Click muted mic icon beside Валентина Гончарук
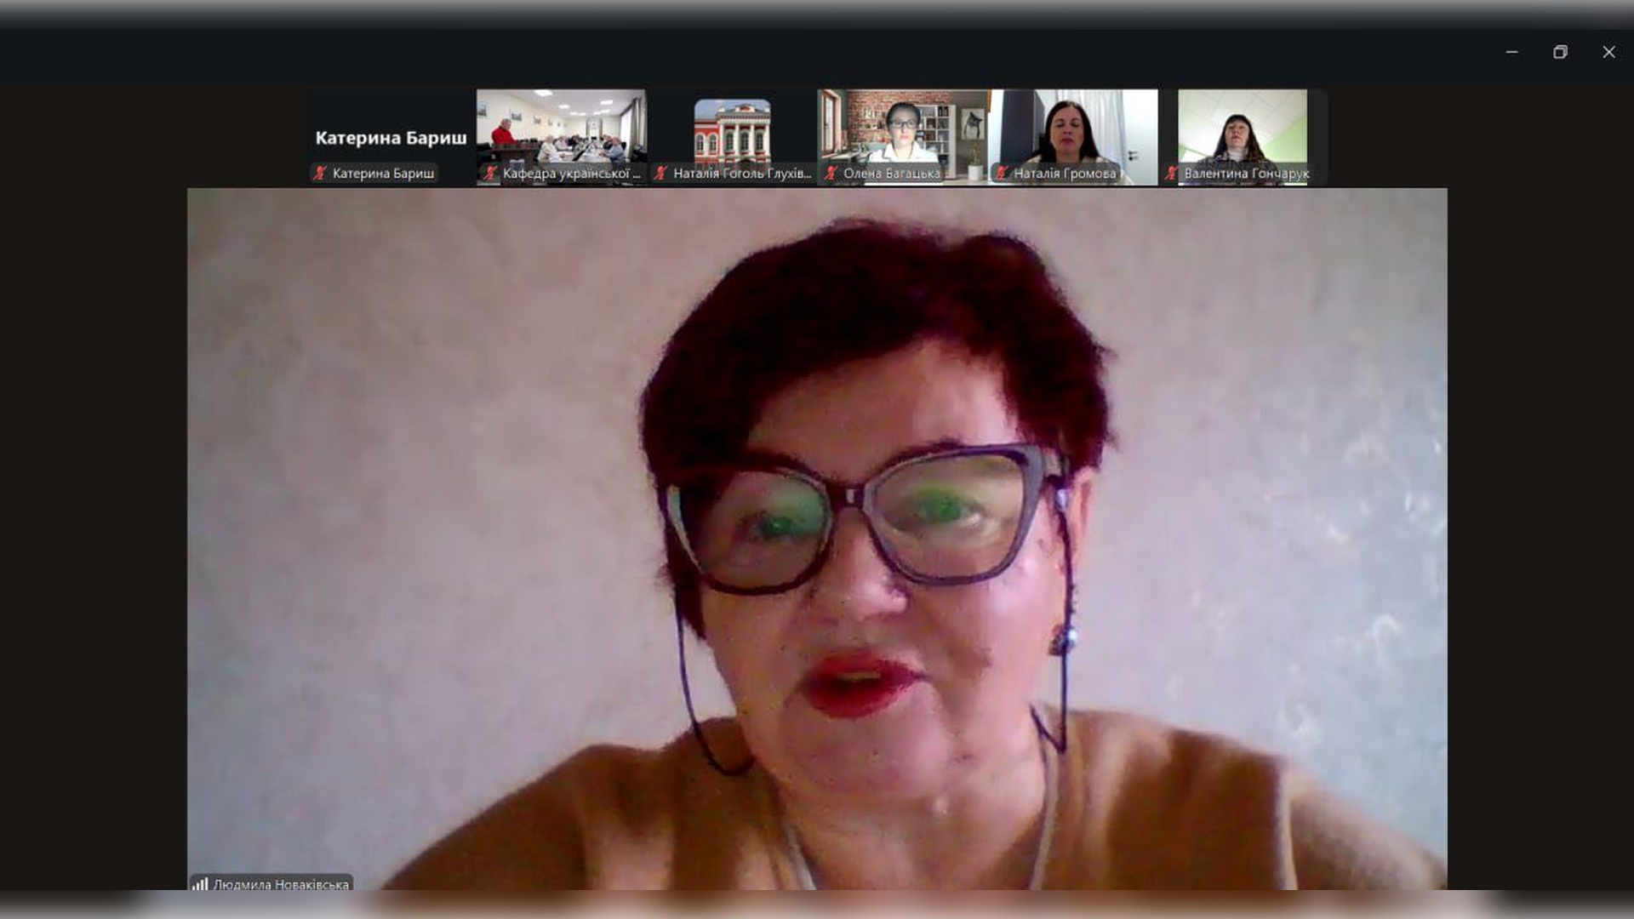 (1172, 174)
